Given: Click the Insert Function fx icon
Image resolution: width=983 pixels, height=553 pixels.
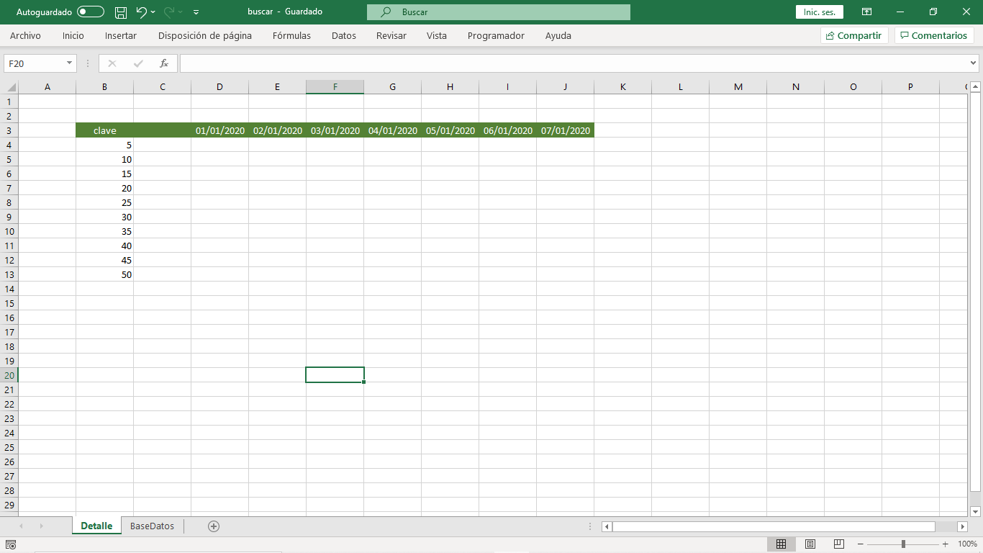Looking at the screenshot, I should click(x=164, y=63).
